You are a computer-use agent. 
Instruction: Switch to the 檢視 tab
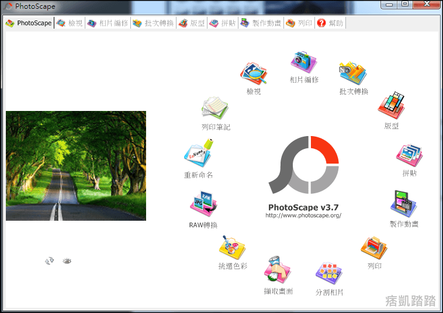point(70,23)
